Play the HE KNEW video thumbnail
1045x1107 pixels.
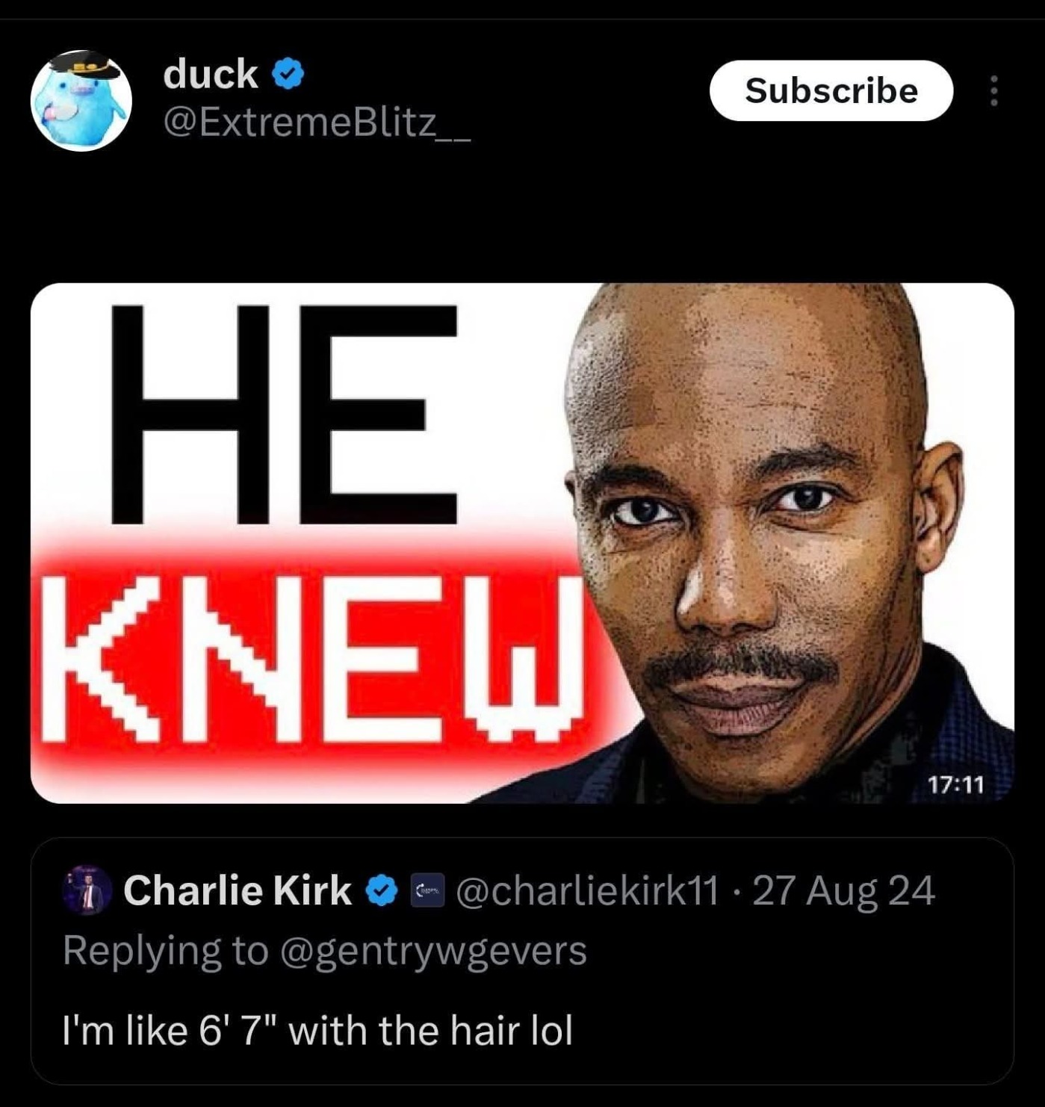pyautogui.click(x=522, y=543)
